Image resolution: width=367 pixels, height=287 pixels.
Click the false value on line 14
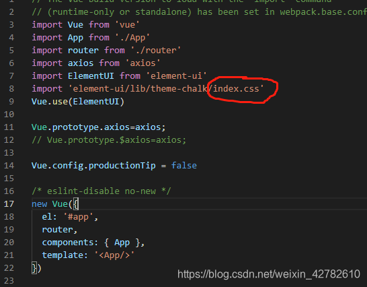(184, 166)
